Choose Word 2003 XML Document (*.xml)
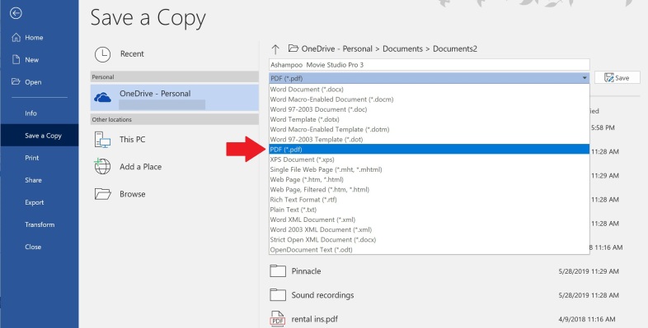The image size is (648, 328). tap(429, 229)
